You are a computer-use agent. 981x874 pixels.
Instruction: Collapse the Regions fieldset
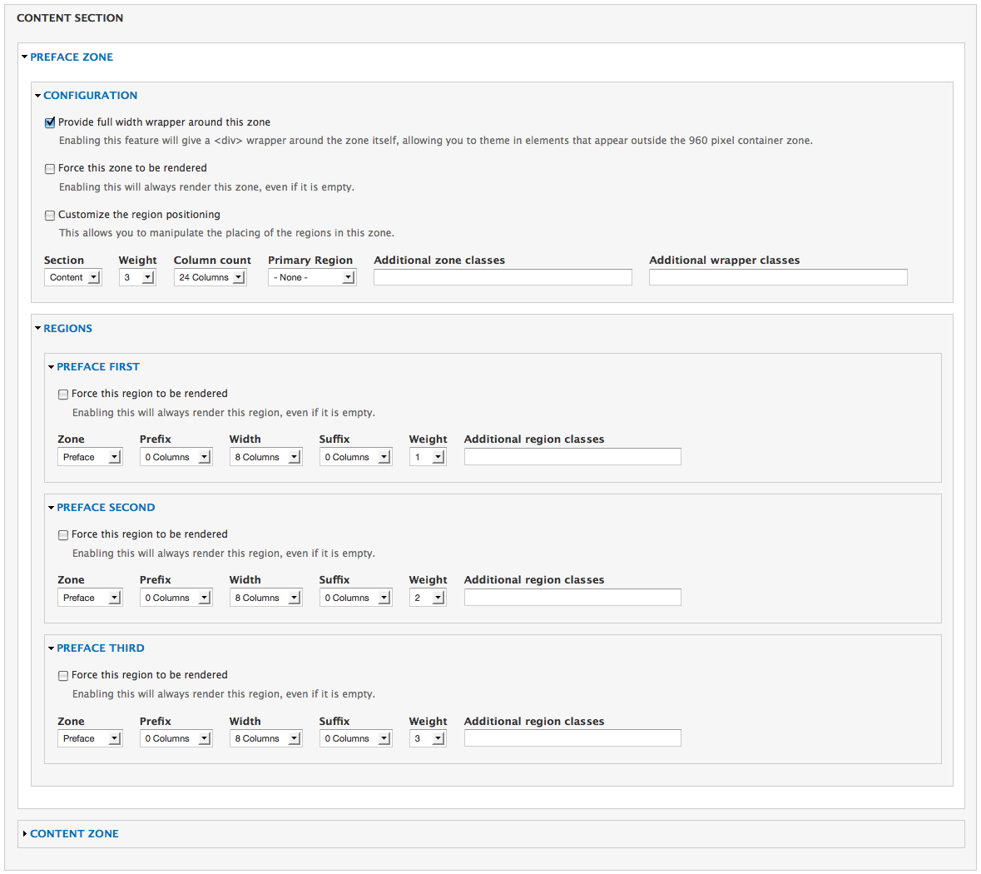click(67, 328)
